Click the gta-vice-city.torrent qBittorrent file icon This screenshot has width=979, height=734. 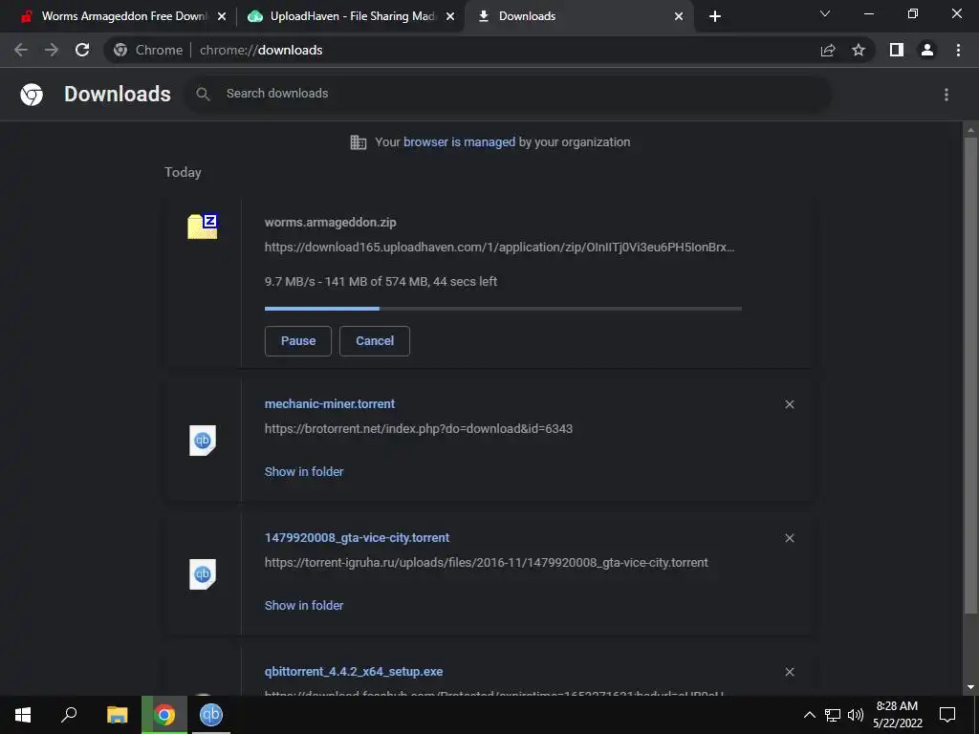(x=203, y=574)
